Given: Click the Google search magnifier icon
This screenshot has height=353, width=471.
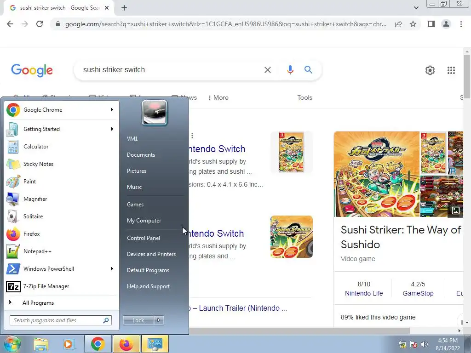Looking at the screenshot, I should pos(308,70).
